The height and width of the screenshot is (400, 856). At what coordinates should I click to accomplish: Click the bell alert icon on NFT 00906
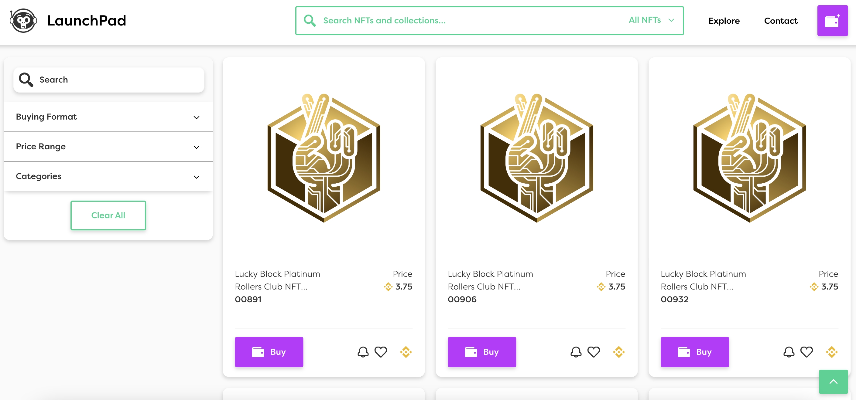click(576, 351)
